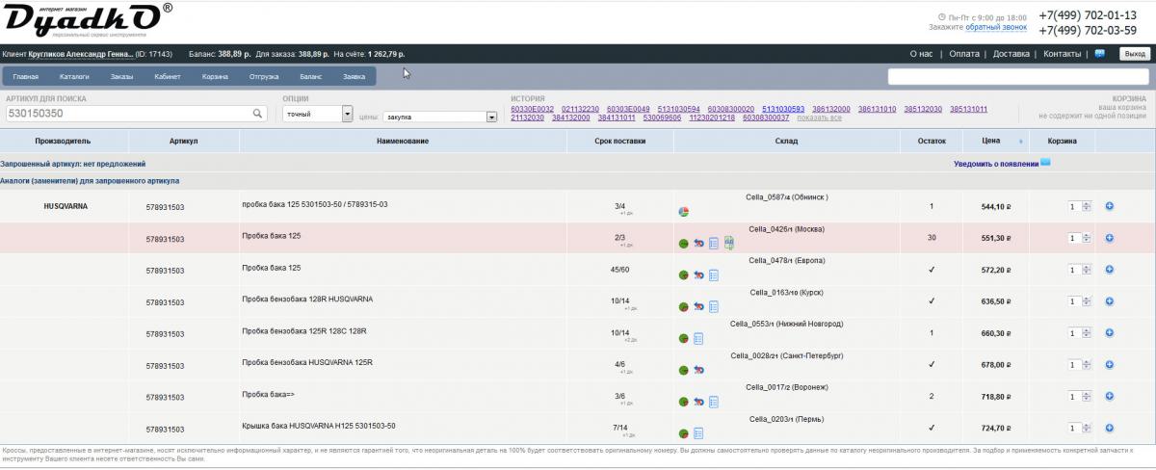Sort the table by the Цена column
1156x470 pixels.
pyautogui.click(x=991, y=141)
